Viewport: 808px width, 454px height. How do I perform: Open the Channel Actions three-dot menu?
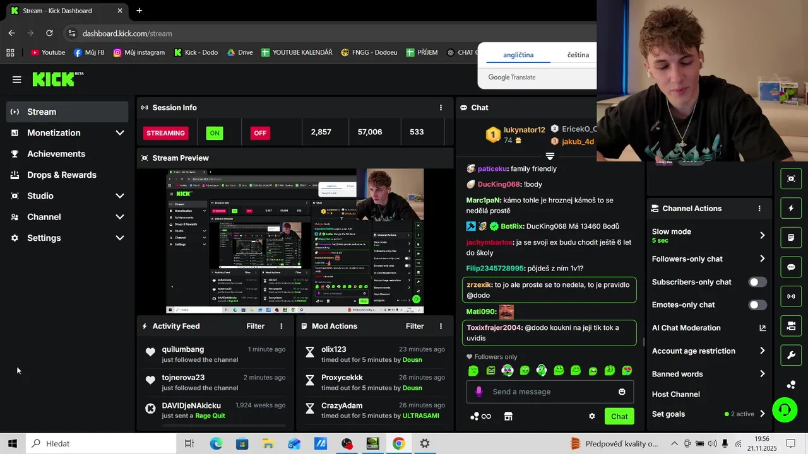[759, 208]
